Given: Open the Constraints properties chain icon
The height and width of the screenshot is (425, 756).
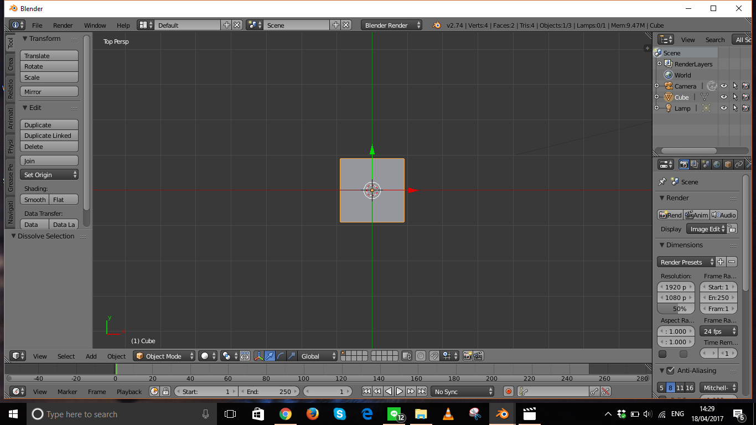Looking at the screenshot, I should pyautogui.click(x=739, y=164).
